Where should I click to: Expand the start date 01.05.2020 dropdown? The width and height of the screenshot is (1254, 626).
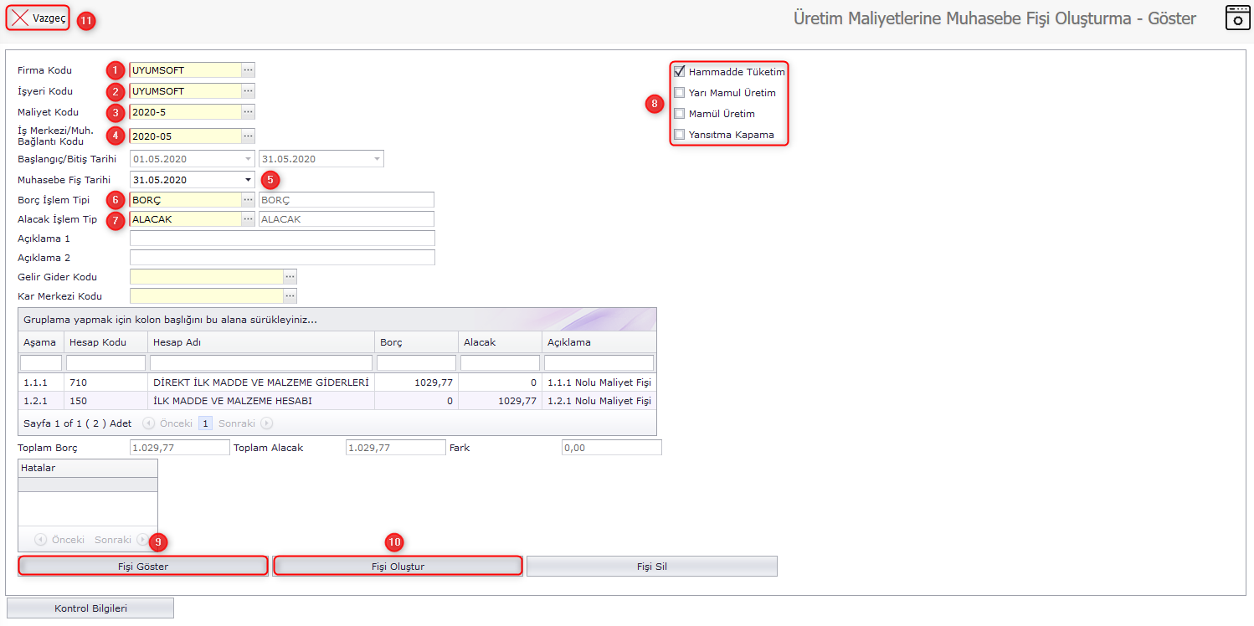[248, 159]
